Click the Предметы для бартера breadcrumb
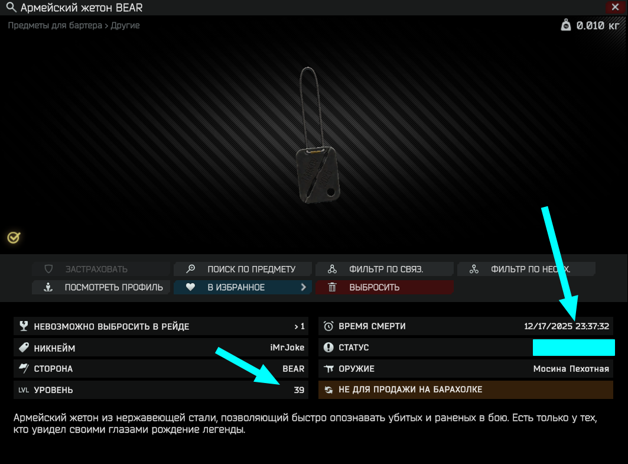Viewport: 628px width, 464px height. click(55, 25)
